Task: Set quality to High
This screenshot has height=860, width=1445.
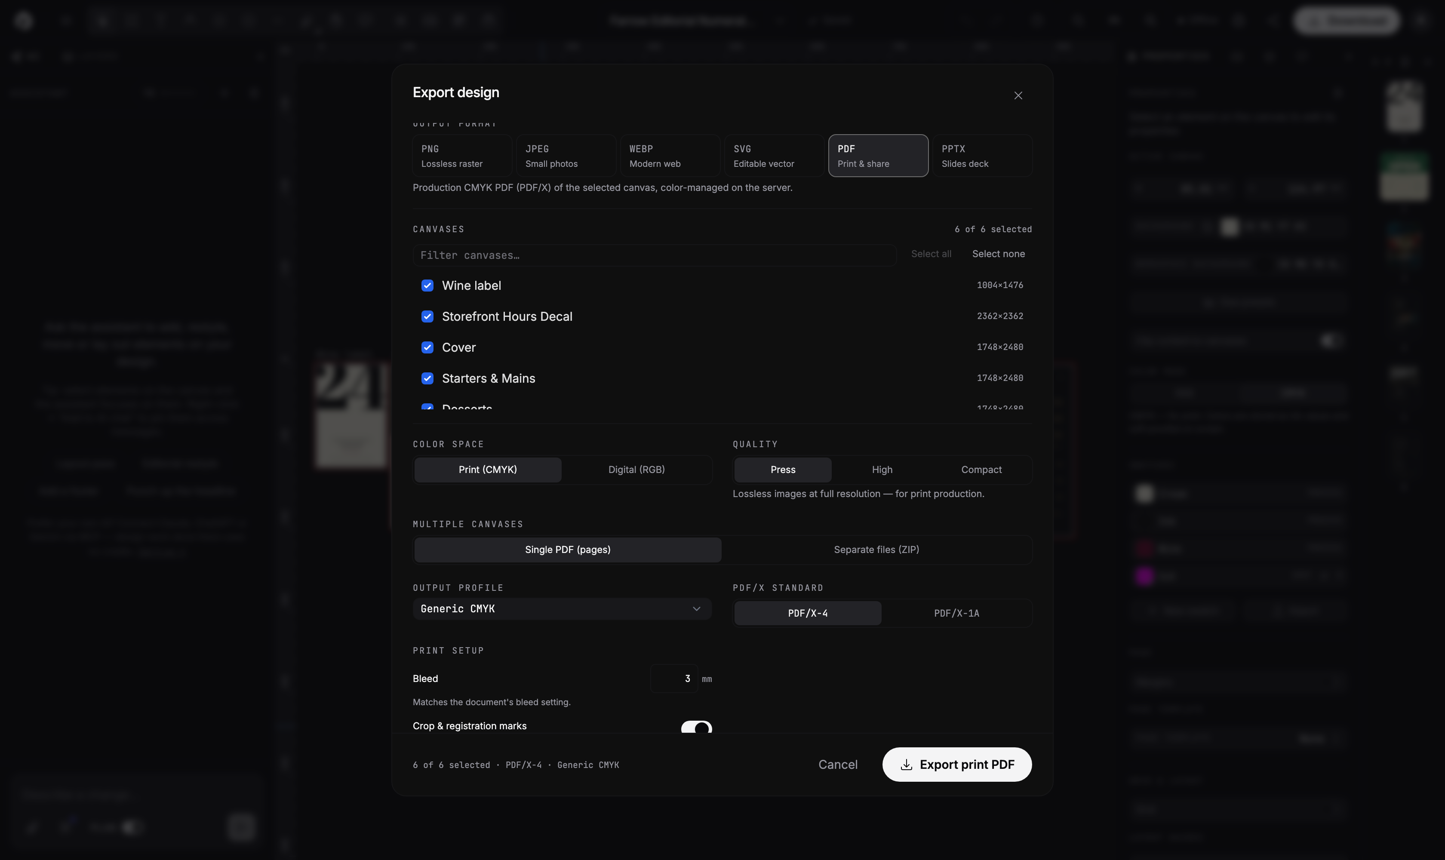Action: click(x=882, y=470)
